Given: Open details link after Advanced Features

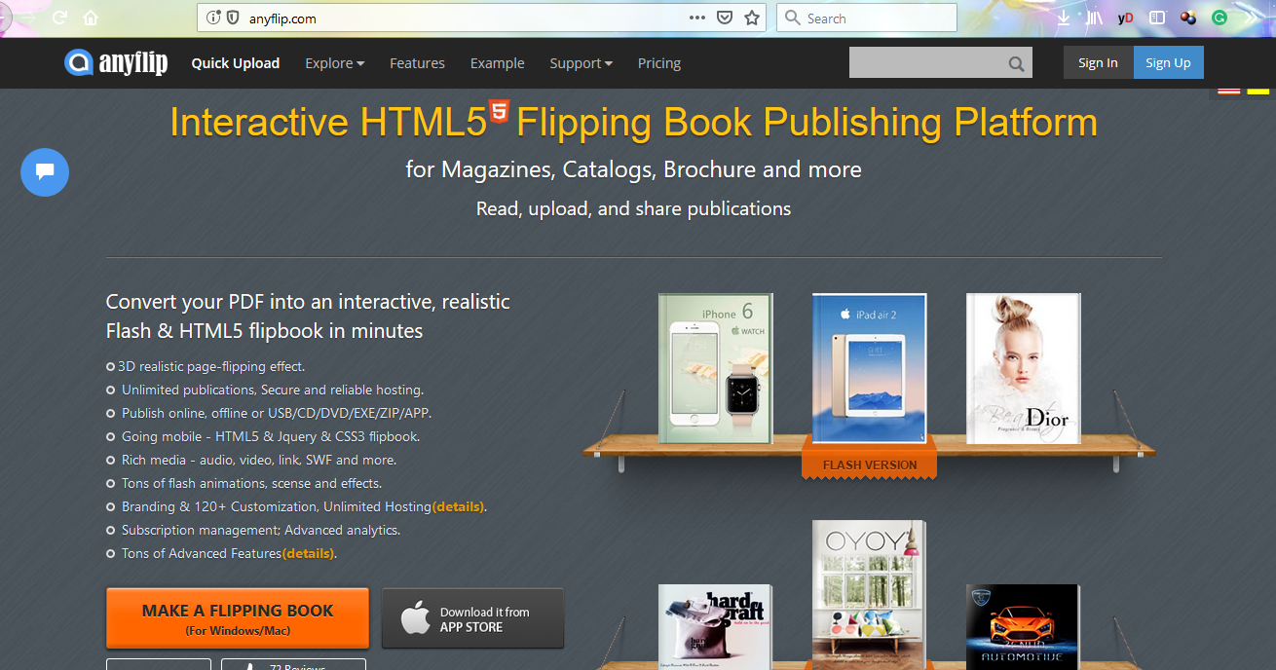Looking at the screenshot, I should (308, 553).
